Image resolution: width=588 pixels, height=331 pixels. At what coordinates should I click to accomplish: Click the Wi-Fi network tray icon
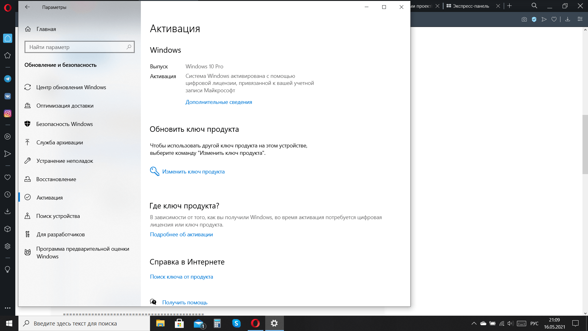502,323
